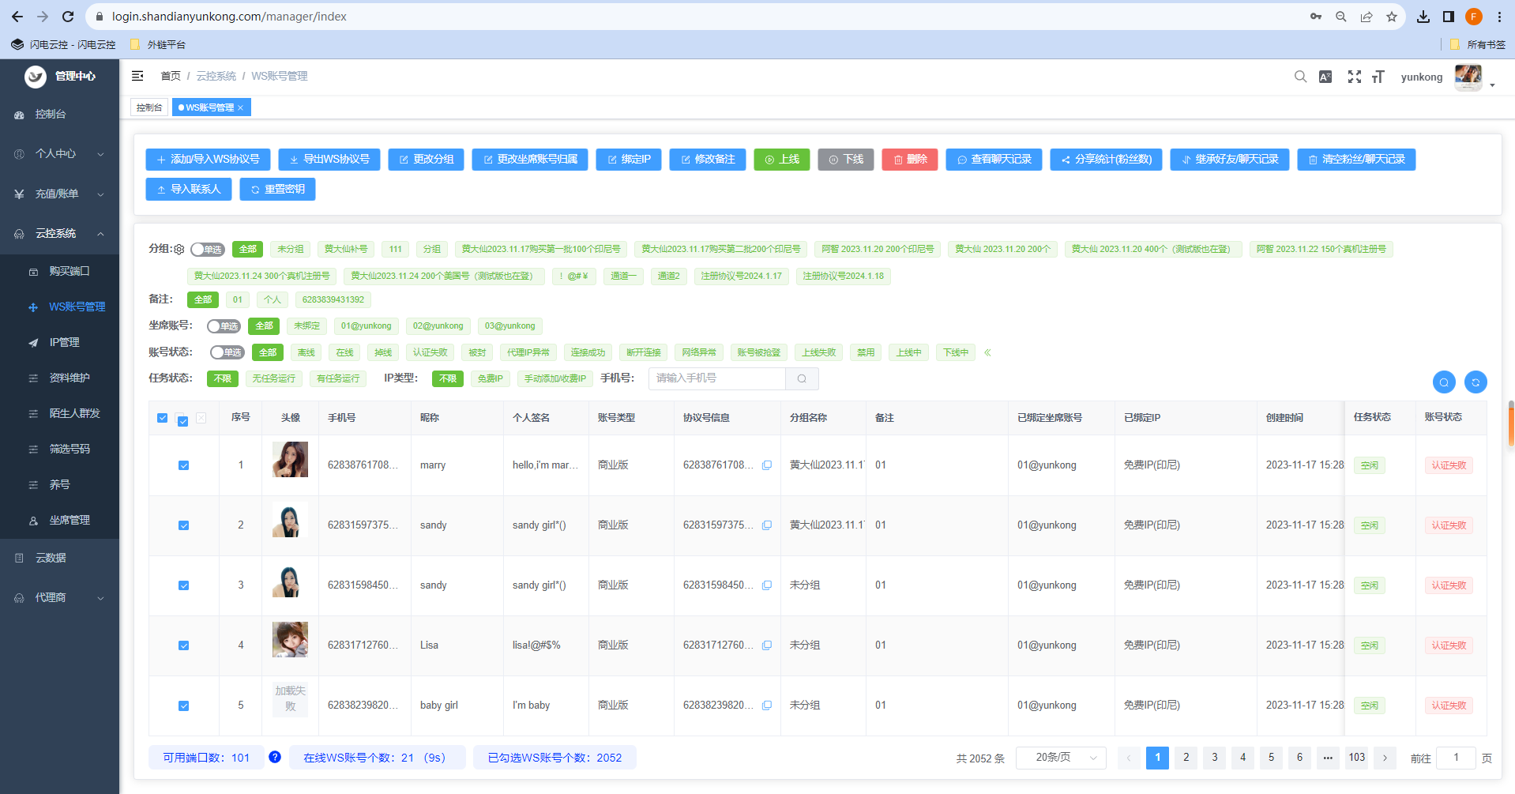1515x794 pixels.
Task: Copy protocol info for row Lisa
Action: click(766, 645)
